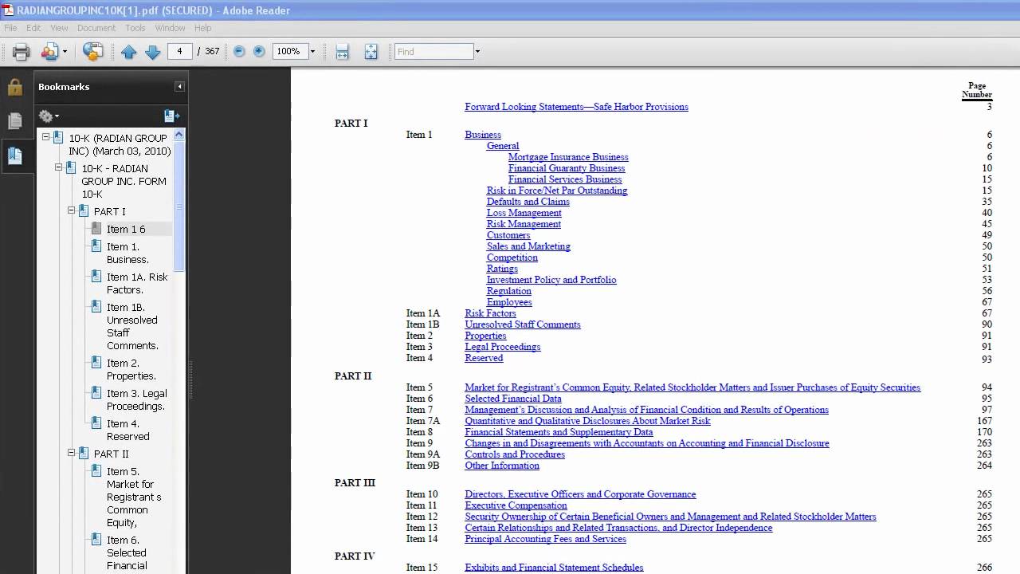The image size is (1020, 574).
Task: Select 'Item 6. Selected Financial' bookmark
Action: tap(127, 552)
